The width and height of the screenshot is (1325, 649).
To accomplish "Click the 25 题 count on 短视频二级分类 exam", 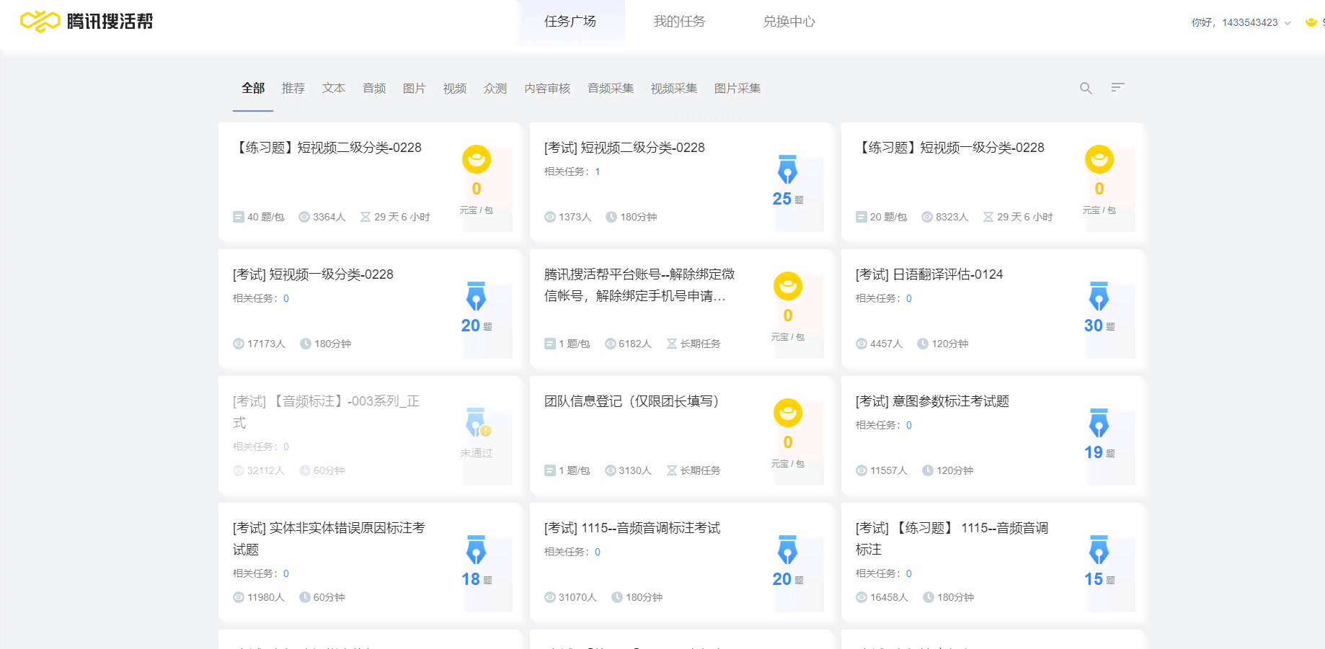I will [x=787, y=199].
